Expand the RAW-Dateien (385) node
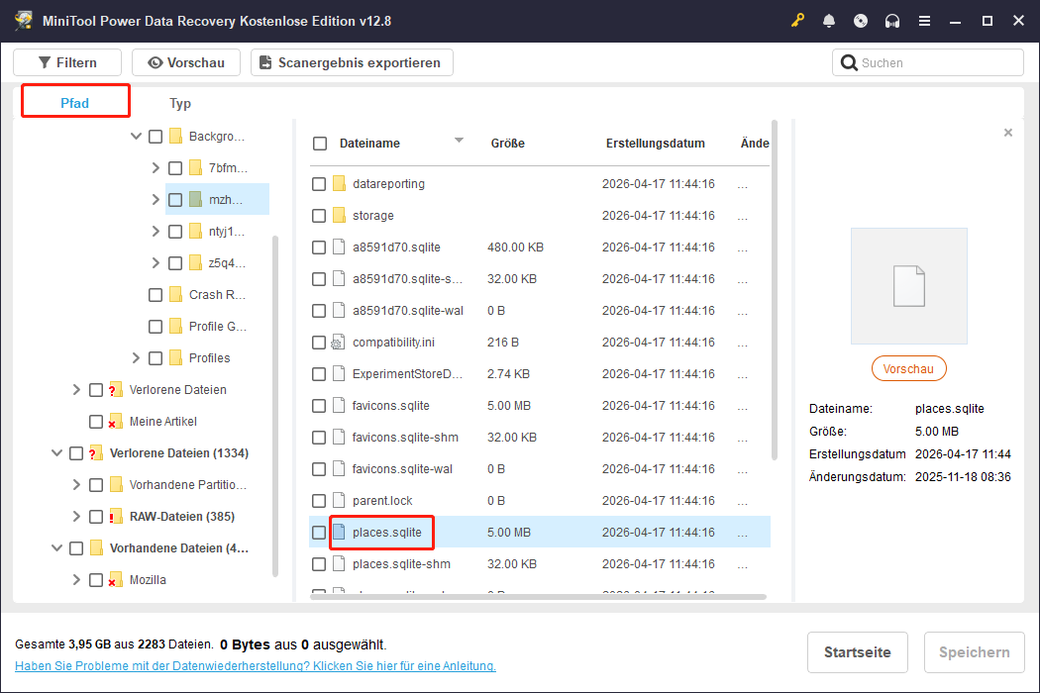This screenshot has height=693, width=1040. [76, 517]
